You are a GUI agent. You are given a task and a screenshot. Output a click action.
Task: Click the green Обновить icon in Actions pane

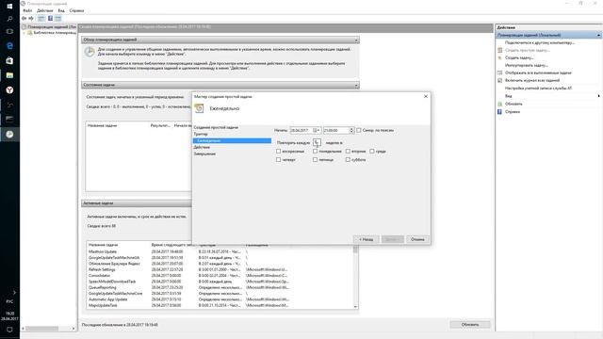pos(500,104)
